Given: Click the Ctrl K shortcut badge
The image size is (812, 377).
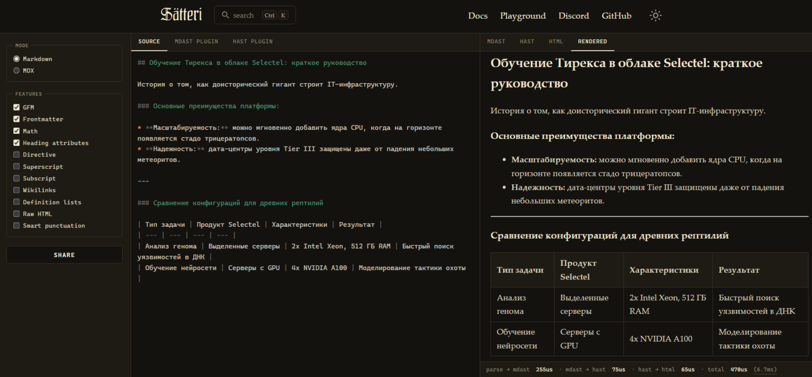Looking at the screenshot, I should coord(275,15).
